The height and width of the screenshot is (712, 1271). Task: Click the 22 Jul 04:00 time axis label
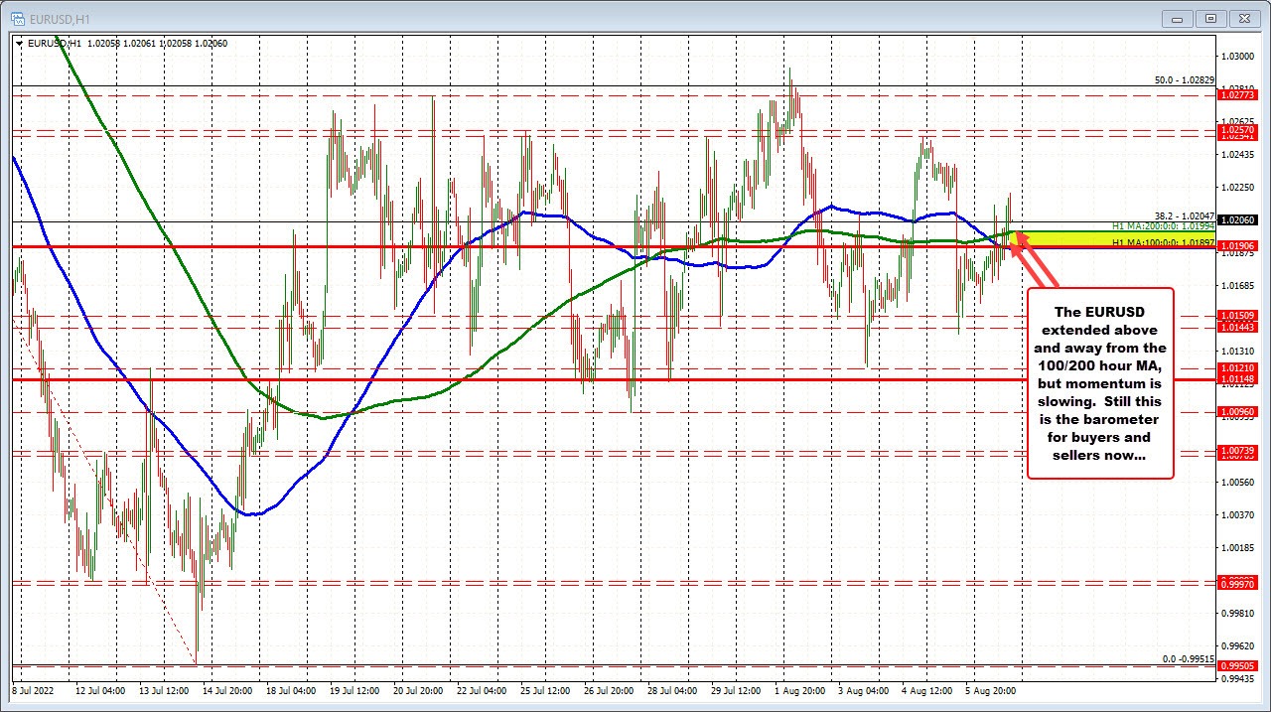point(482,690)
